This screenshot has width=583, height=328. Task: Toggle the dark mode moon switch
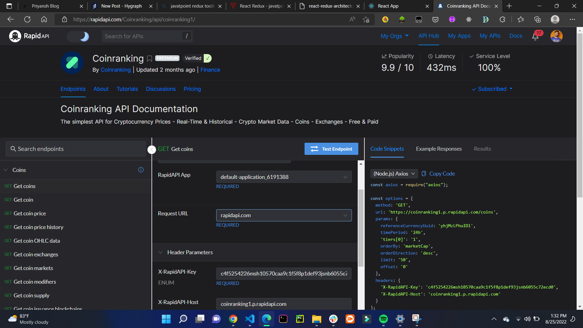78,36
